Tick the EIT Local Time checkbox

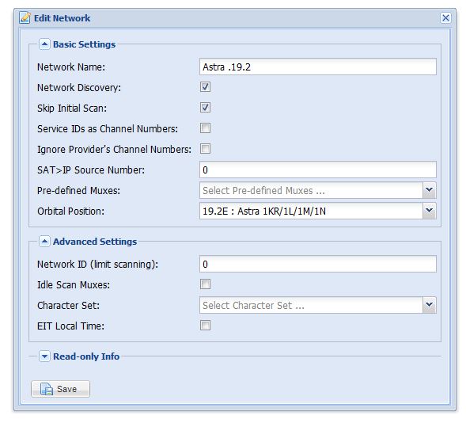pos(205,326)
